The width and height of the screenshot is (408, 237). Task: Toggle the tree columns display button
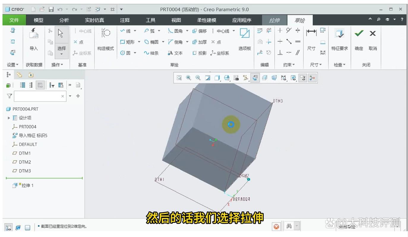pyautogui.click(x=40, y=85)
